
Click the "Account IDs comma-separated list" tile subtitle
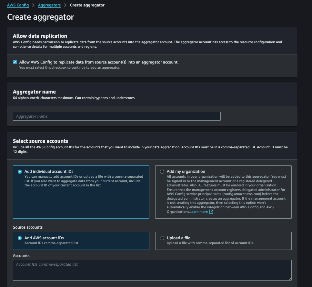[x=51, y=243]
